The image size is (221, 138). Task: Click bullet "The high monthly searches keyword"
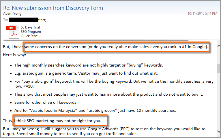pyautogui.click(x=89, y=65)
